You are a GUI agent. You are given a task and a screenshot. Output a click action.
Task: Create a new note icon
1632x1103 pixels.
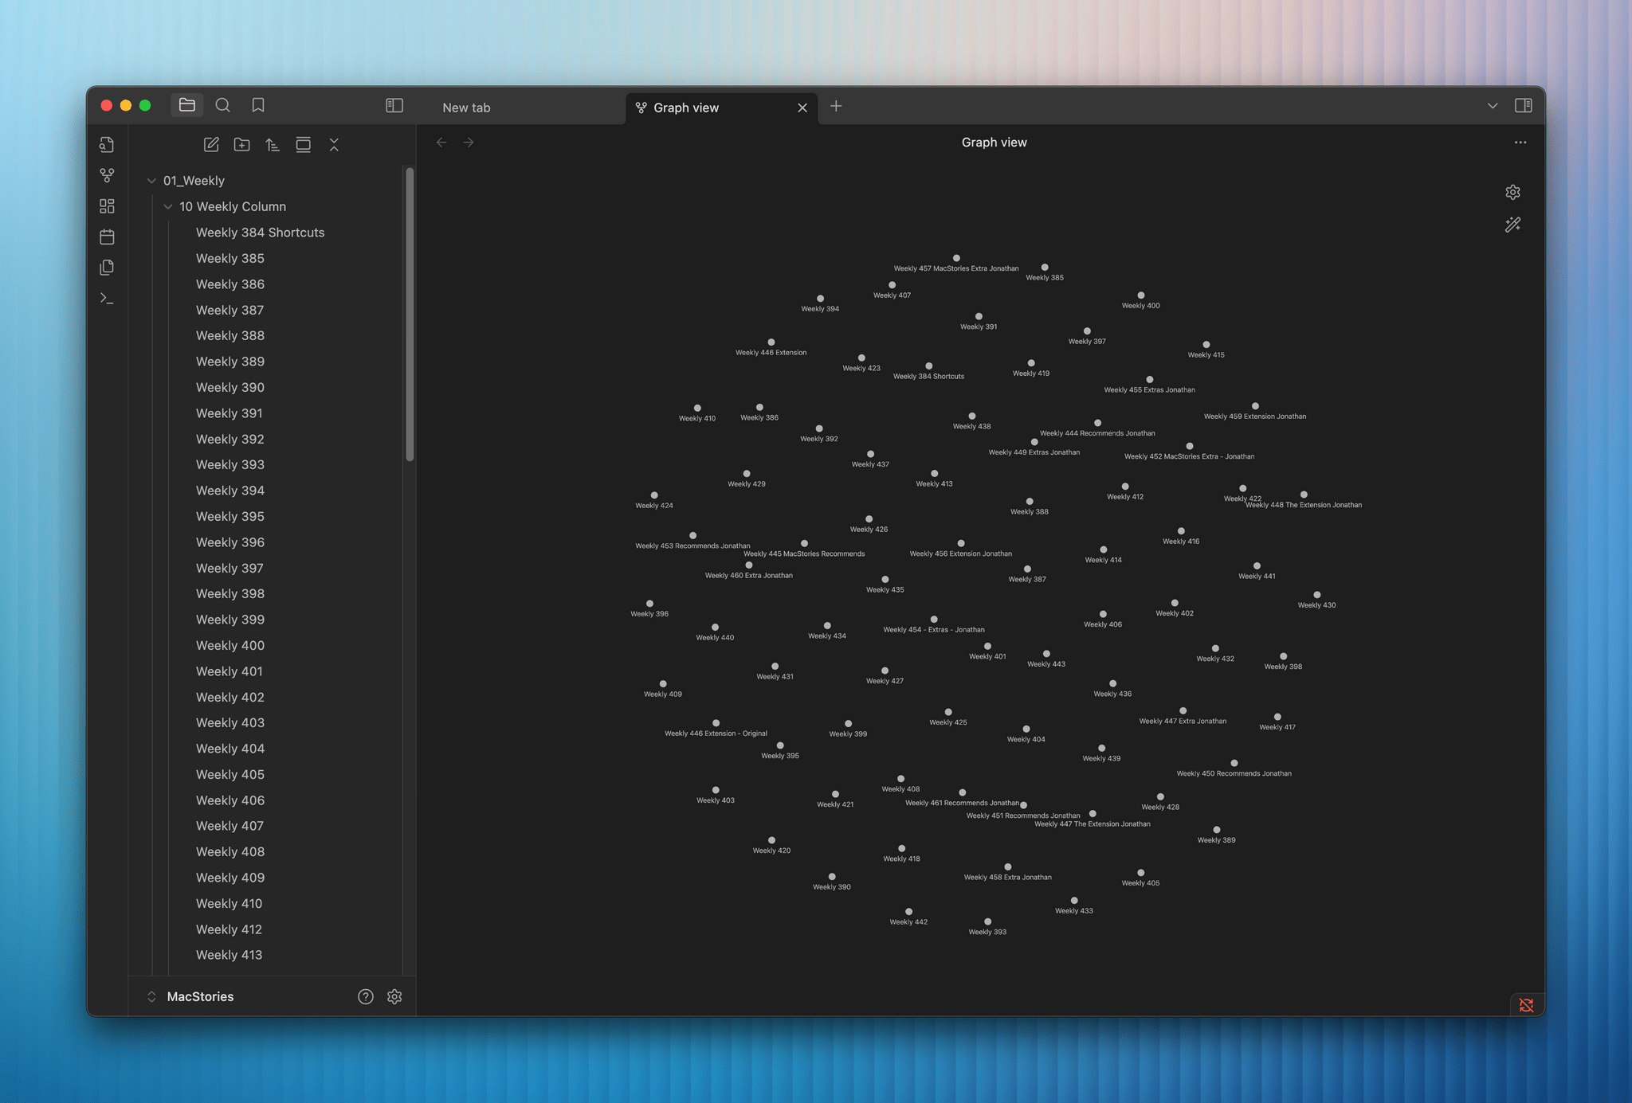211,144
